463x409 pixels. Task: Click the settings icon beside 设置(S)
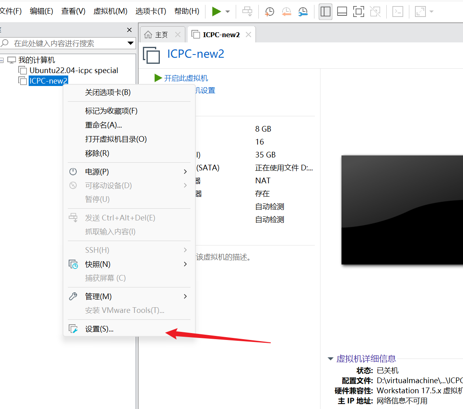tap(73, 328)
